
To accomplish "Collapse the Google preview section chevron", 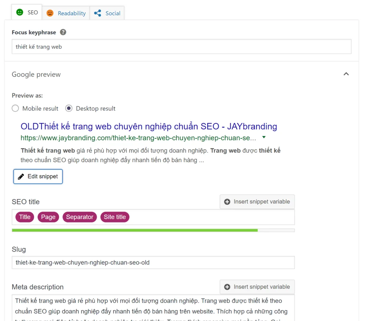I will [346, 74].
